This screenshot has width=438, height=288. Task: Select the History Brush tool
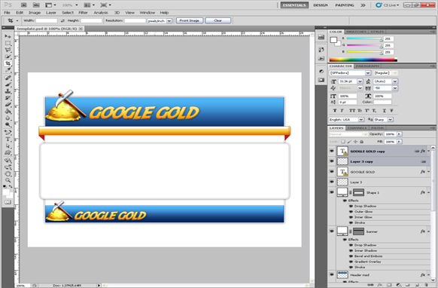pos(8,98)
